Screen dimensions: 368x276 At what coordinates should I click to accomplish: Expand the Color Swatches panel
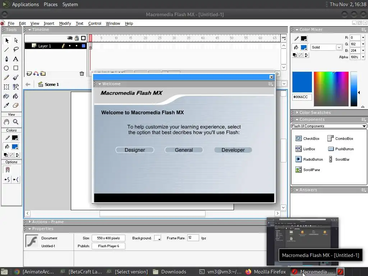[297, 112]
